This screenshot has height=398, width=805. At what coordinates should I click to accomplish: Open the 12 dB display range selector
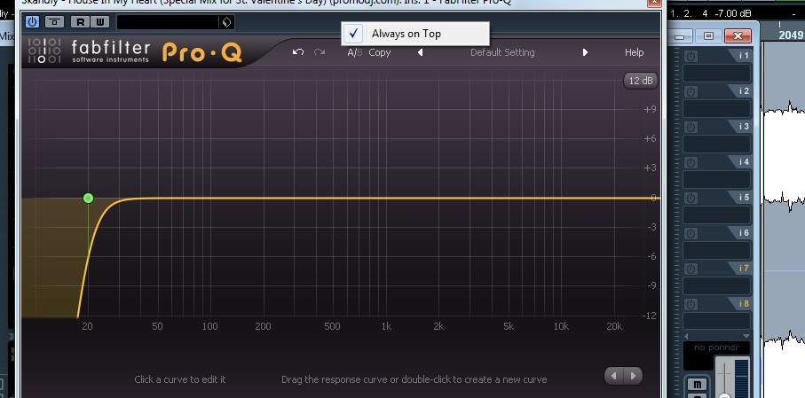coord(641,81)
